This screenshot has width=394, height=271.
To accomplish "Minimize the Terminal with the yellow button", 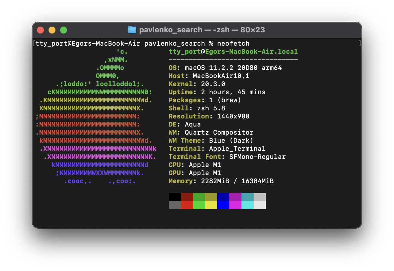I will click(52, 30).
